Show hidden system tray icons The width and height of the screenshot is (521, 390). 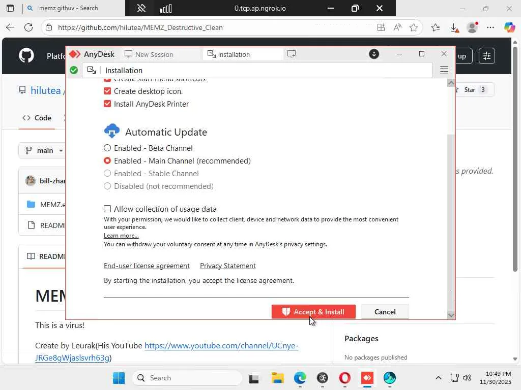point(438,378)
